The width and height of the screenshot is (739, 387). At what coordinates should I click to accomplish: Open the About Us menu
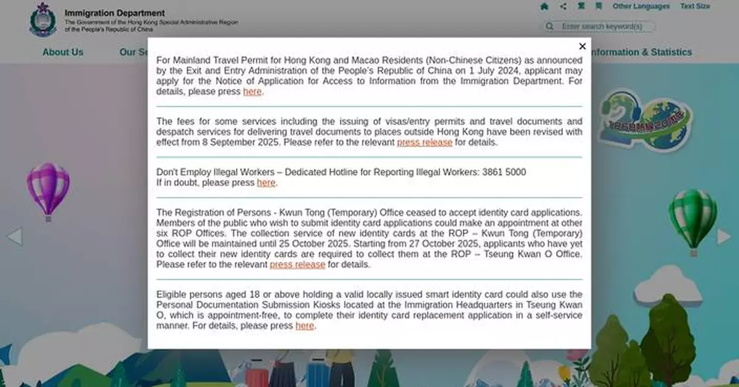click(x=63, y=52)
